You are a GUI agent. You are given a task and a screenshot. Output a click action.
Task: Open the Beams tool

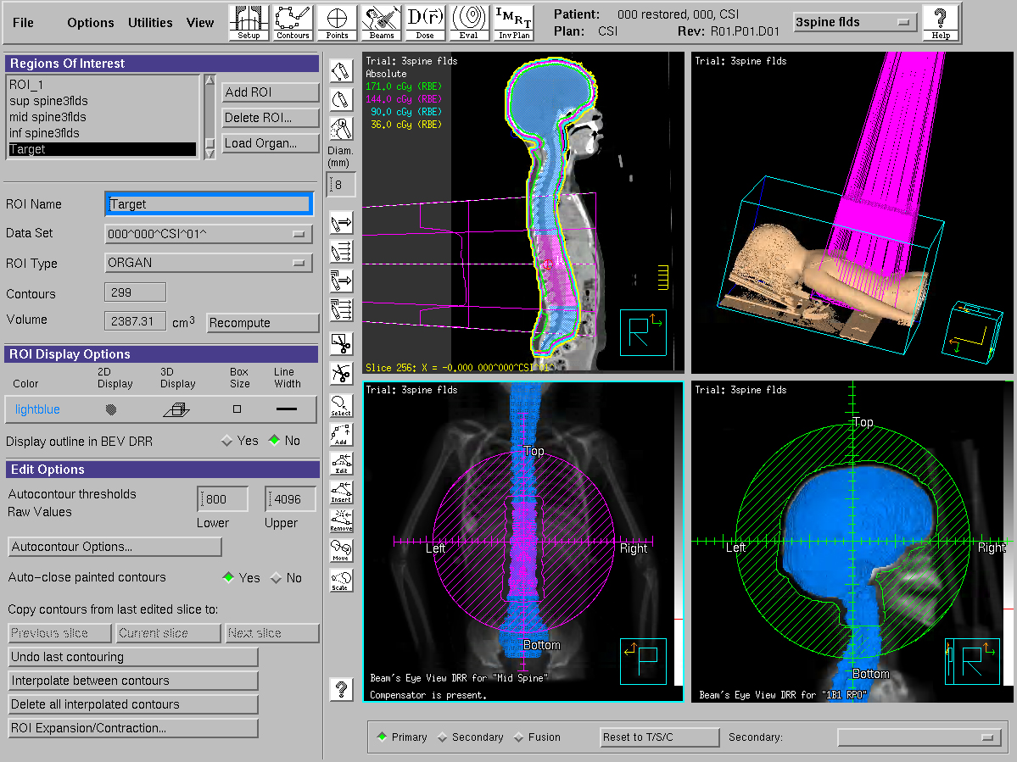tap(382, 23)
